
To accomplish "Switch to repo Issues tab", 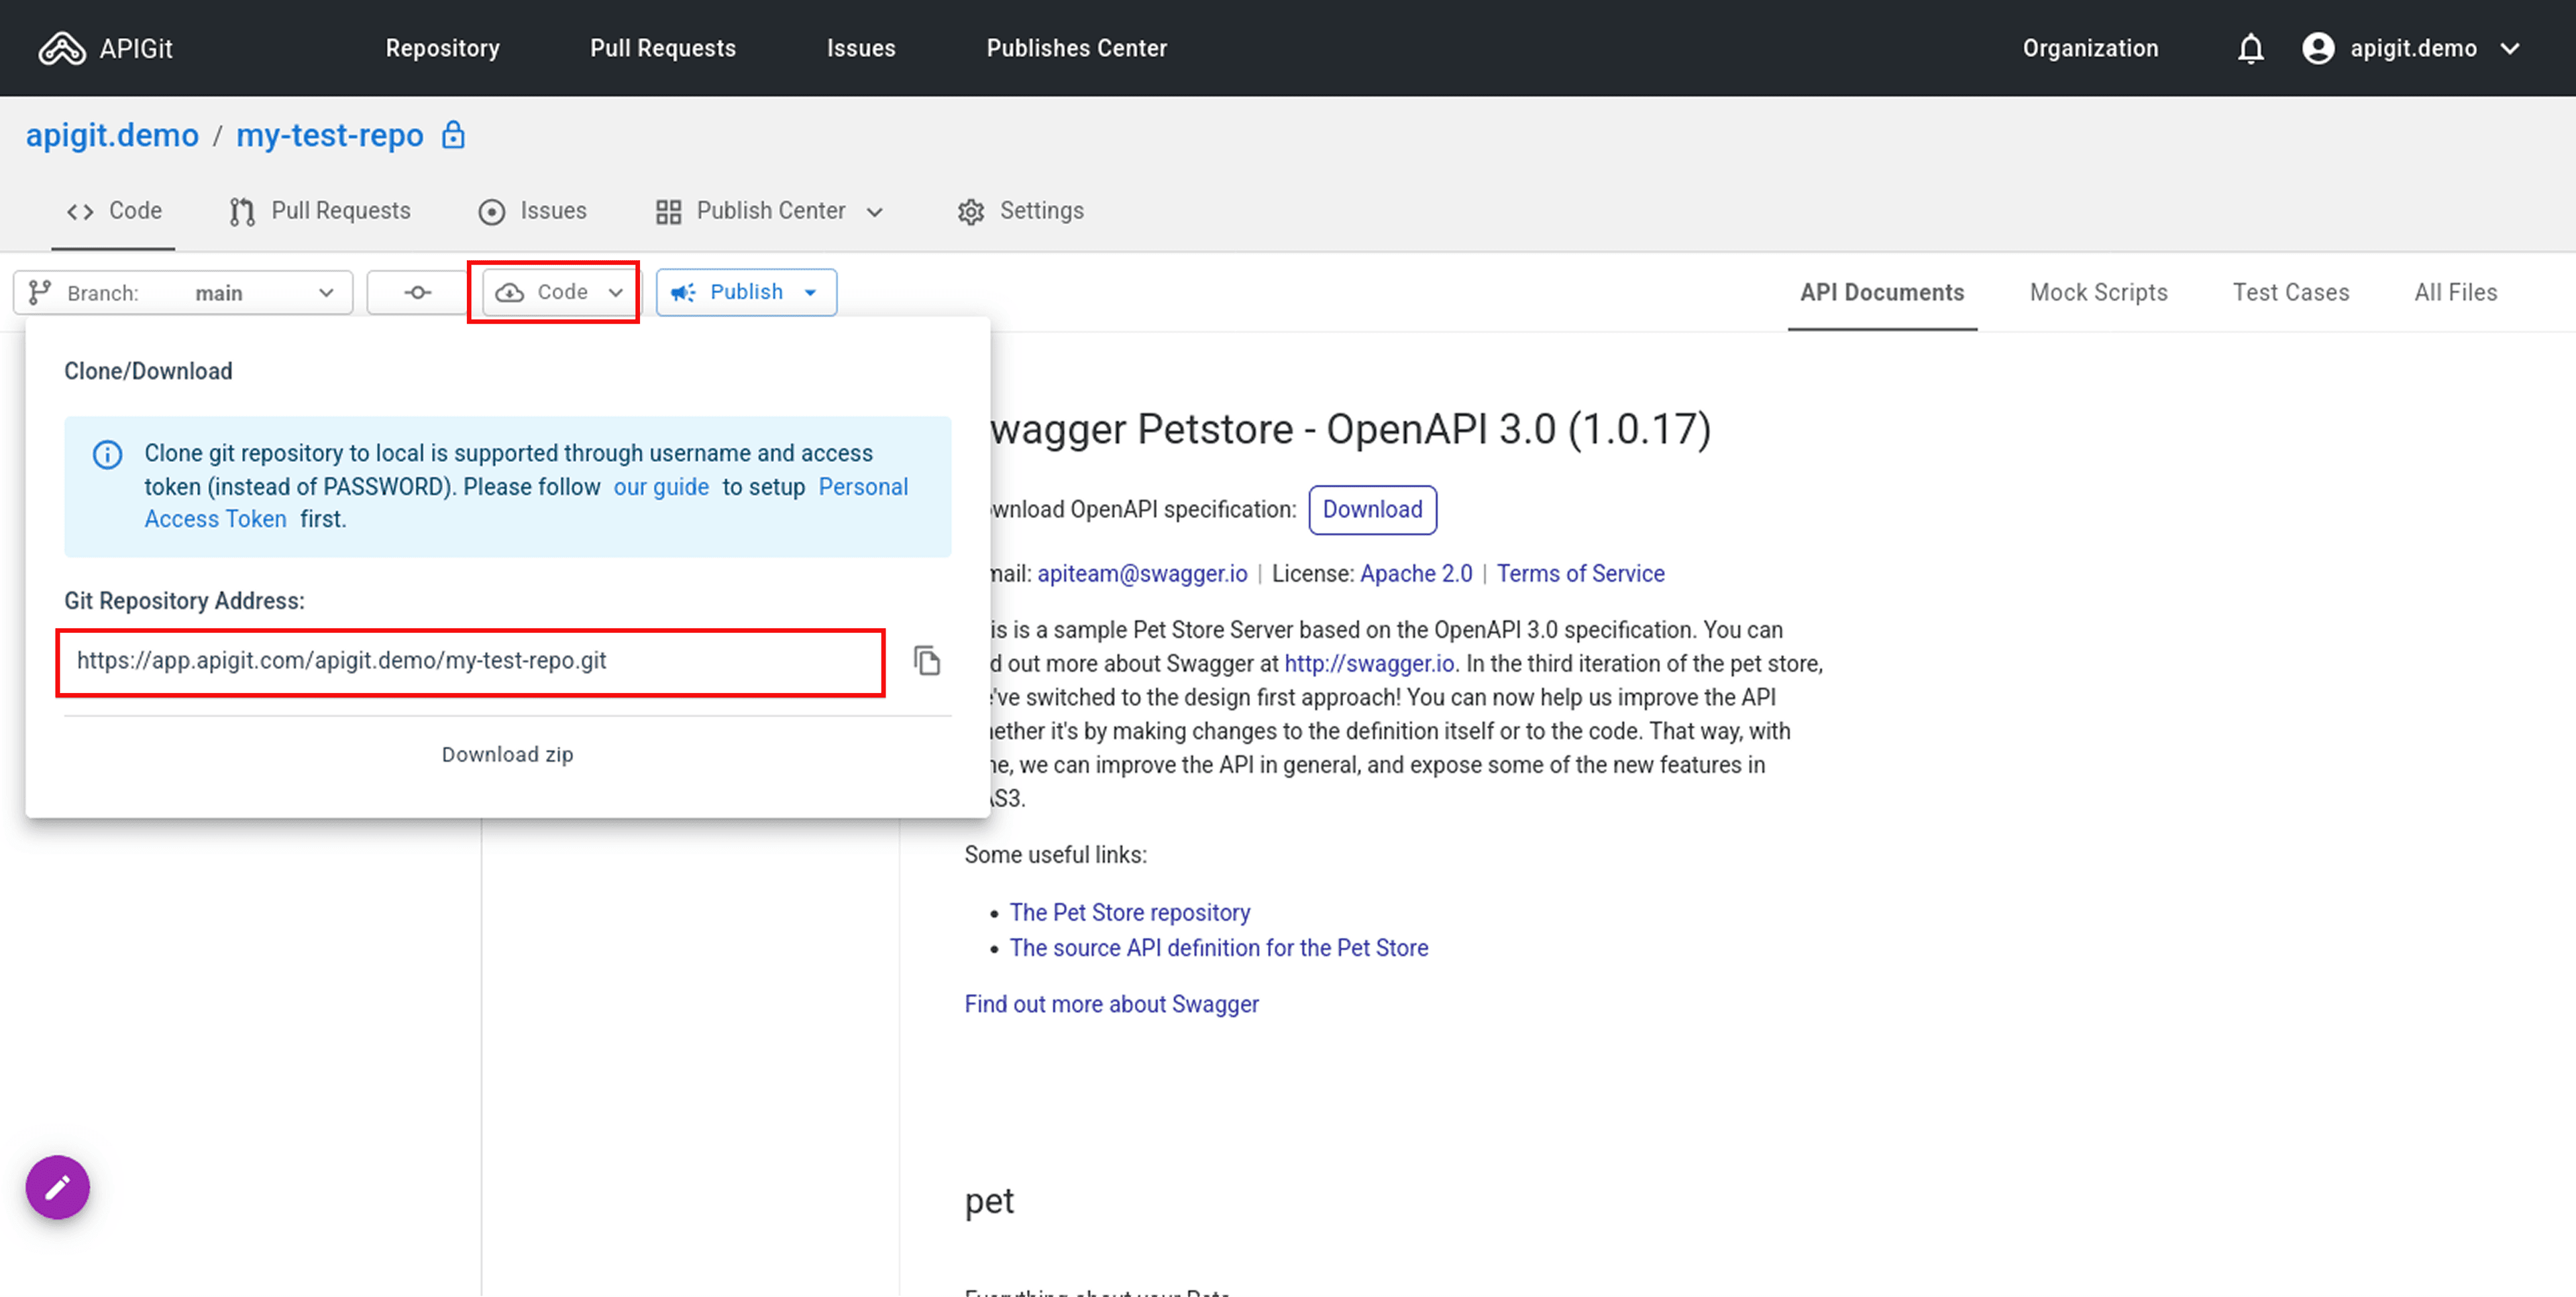I will tap(532, 211).
